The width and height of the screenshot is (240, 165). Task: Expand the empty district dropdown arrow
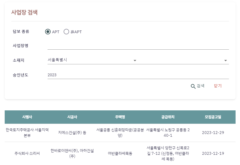pos(225,60)
